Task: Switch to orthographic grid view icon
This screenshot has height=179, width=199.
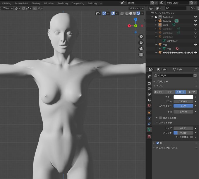Action: (x=141, y=55)
